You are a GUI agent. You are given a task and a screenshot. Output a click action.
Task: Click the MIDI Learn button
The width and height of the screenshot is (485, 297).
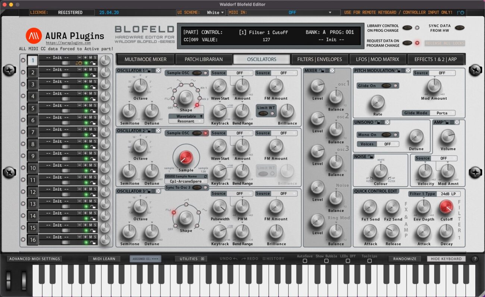coord(104,259)
